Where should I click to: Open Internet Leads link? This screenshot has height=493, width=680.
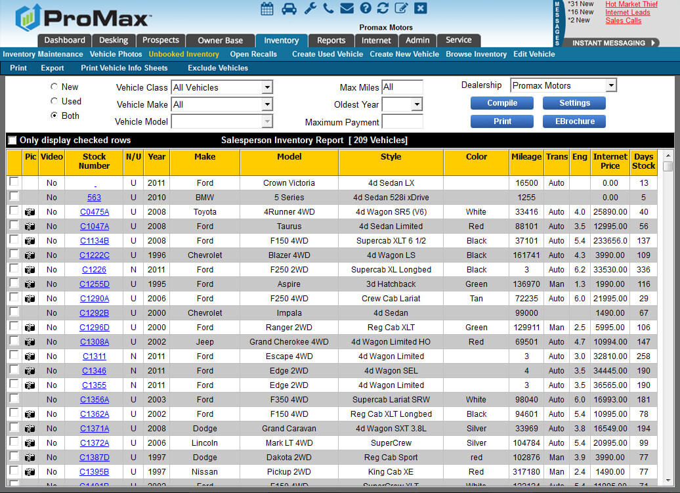[x=627, y=12]
